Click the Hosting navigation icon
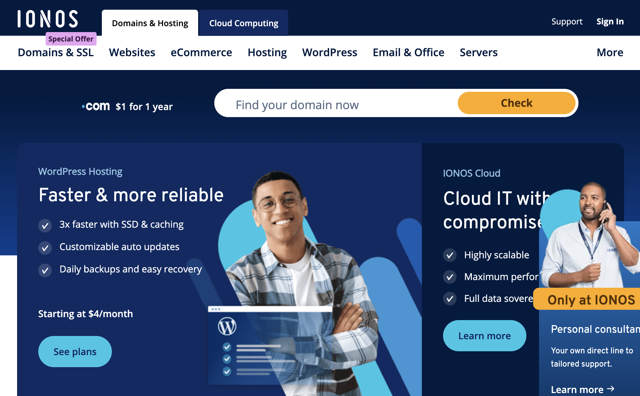The image size is (640, 396). 267,51
